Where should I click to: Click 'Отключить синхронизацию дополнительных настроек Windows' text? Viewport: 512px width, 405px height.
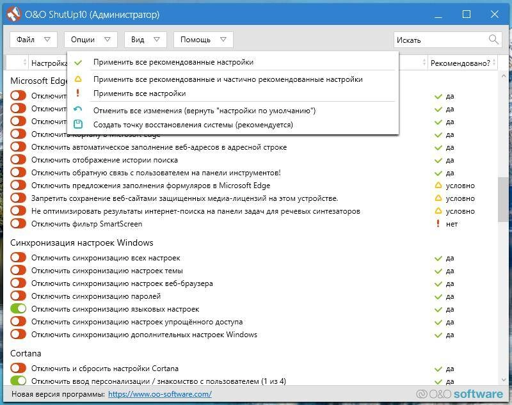(x=144, y=335)
